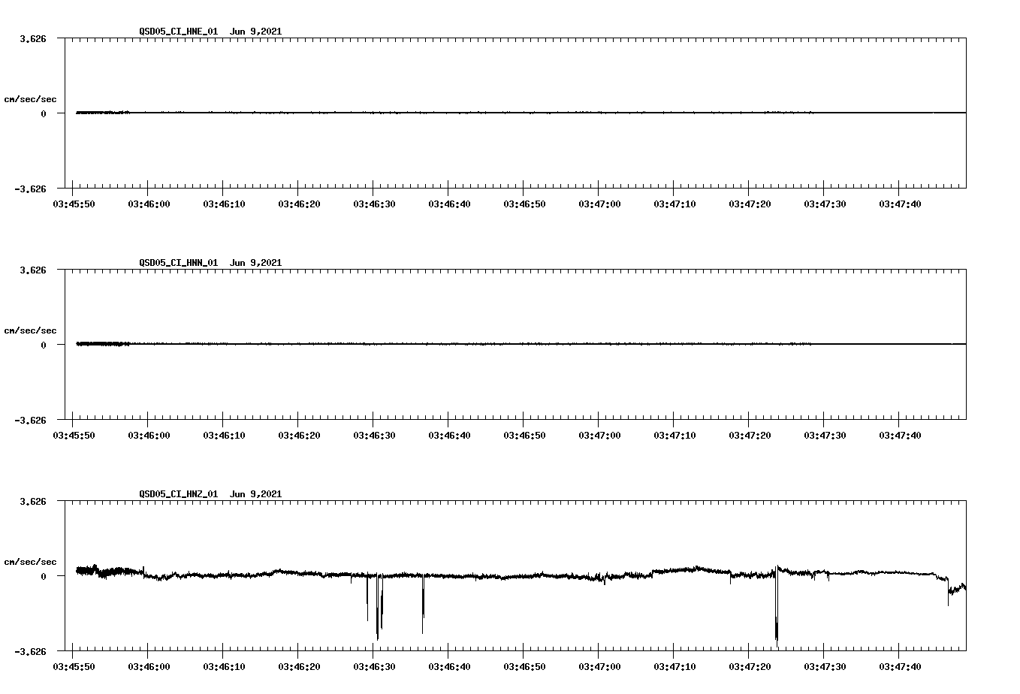
Task: Click the 3.626 upper label on HNN plot
Action: [33, 270]
